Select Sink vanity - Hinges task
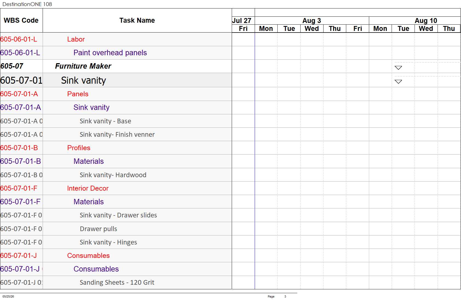 108,242
